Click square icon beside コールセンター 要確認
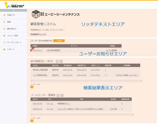The height and width of the screenshot is (124, 158). tap(58, 95)
